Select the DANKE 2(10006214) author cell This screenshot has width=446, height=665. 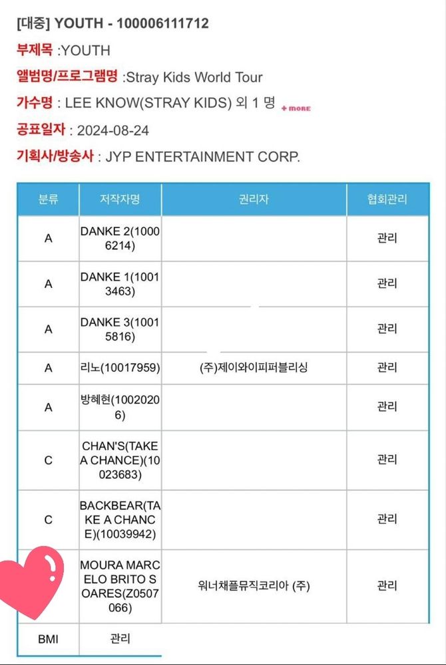click(120, 238)
